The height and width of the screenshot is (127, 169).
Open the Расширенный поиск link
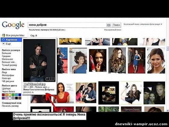pyautogui.click(x=113, y=30)
